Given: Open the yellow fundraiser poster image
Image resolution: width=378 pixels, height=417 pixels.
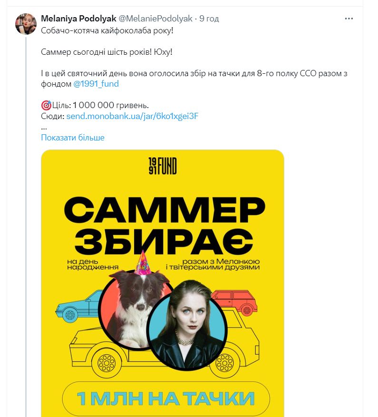Looking at the screenshot, I should 163,283.
